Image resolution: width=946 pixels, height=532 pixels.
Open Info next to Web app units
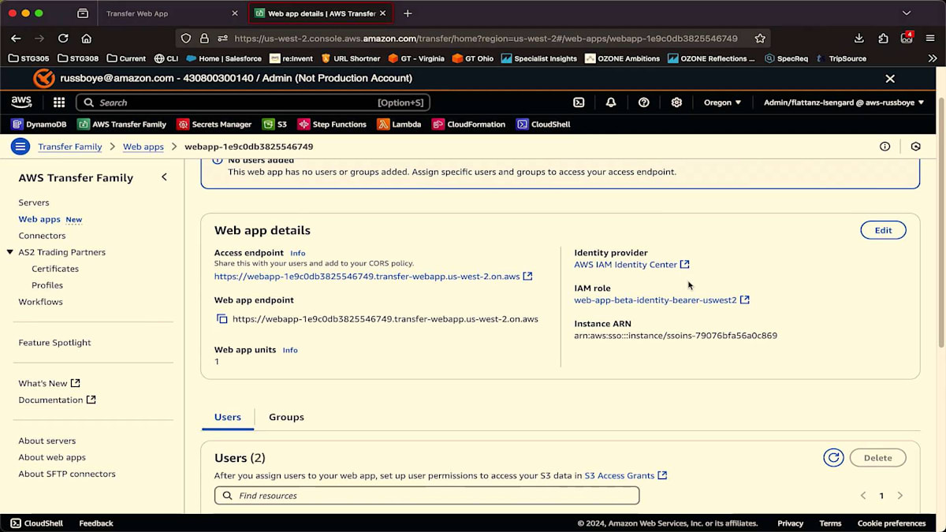290,350
